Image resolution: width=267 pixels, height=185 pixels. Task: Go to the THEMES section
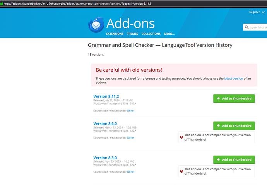point(132,34)
